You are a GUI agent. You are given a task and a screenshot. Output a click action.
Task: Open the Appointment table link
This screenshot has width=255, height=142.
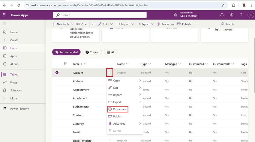coord(81,90)
